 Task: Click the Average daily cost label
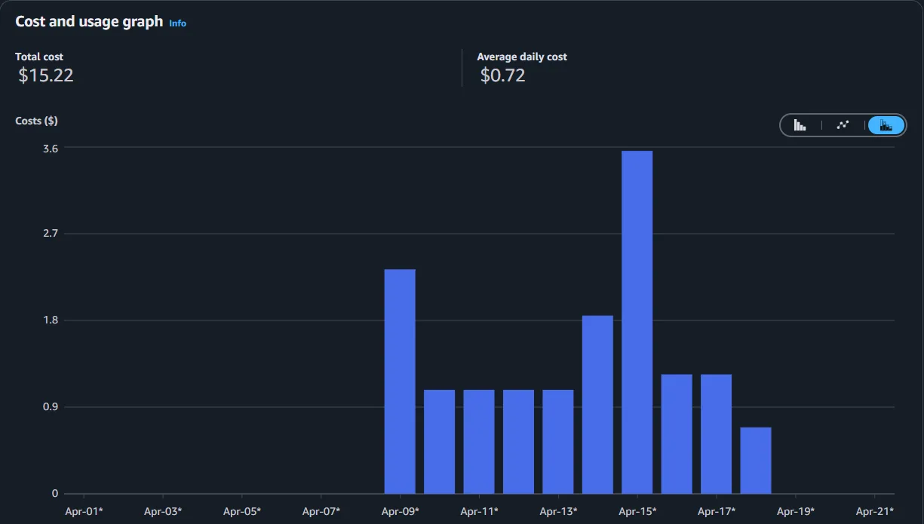tap(522, 57)
